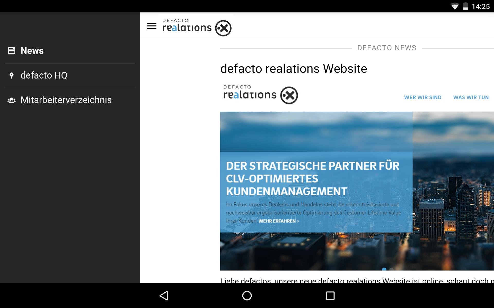Select defacto HQ in the drawer
Viewport: 494px width, 308px height.
[x=70, y=75]
